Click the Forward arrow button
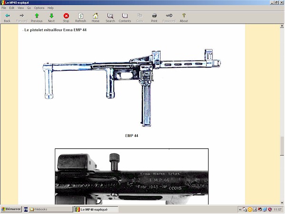285x214 pixels. 22,18
